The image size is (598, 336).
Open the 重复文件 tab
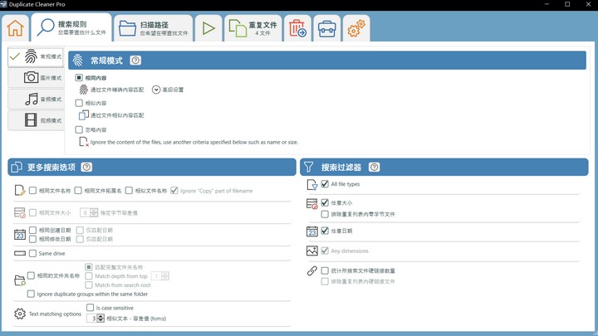coord(253,28)
